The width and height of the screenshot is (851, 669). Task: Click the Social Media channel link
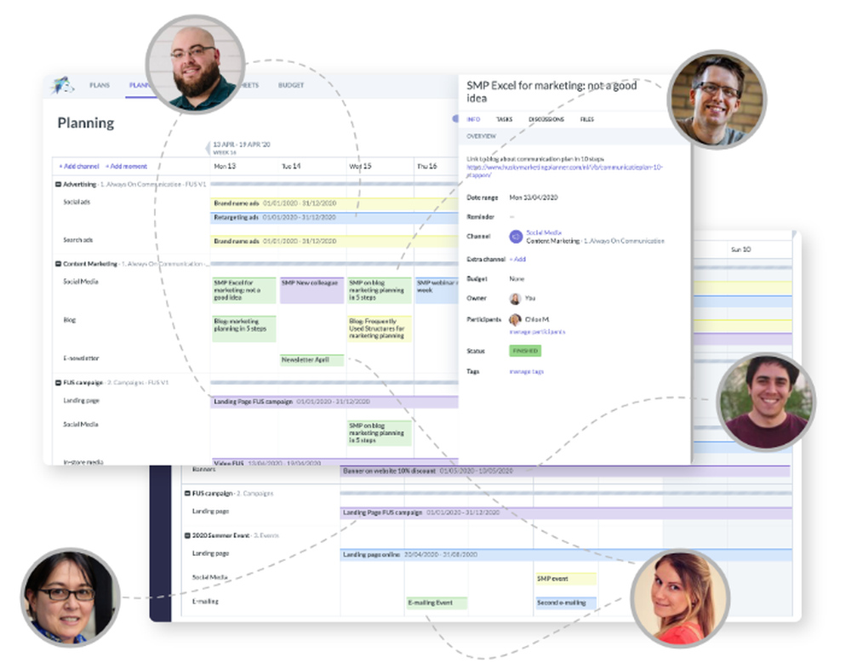[544, 232]
